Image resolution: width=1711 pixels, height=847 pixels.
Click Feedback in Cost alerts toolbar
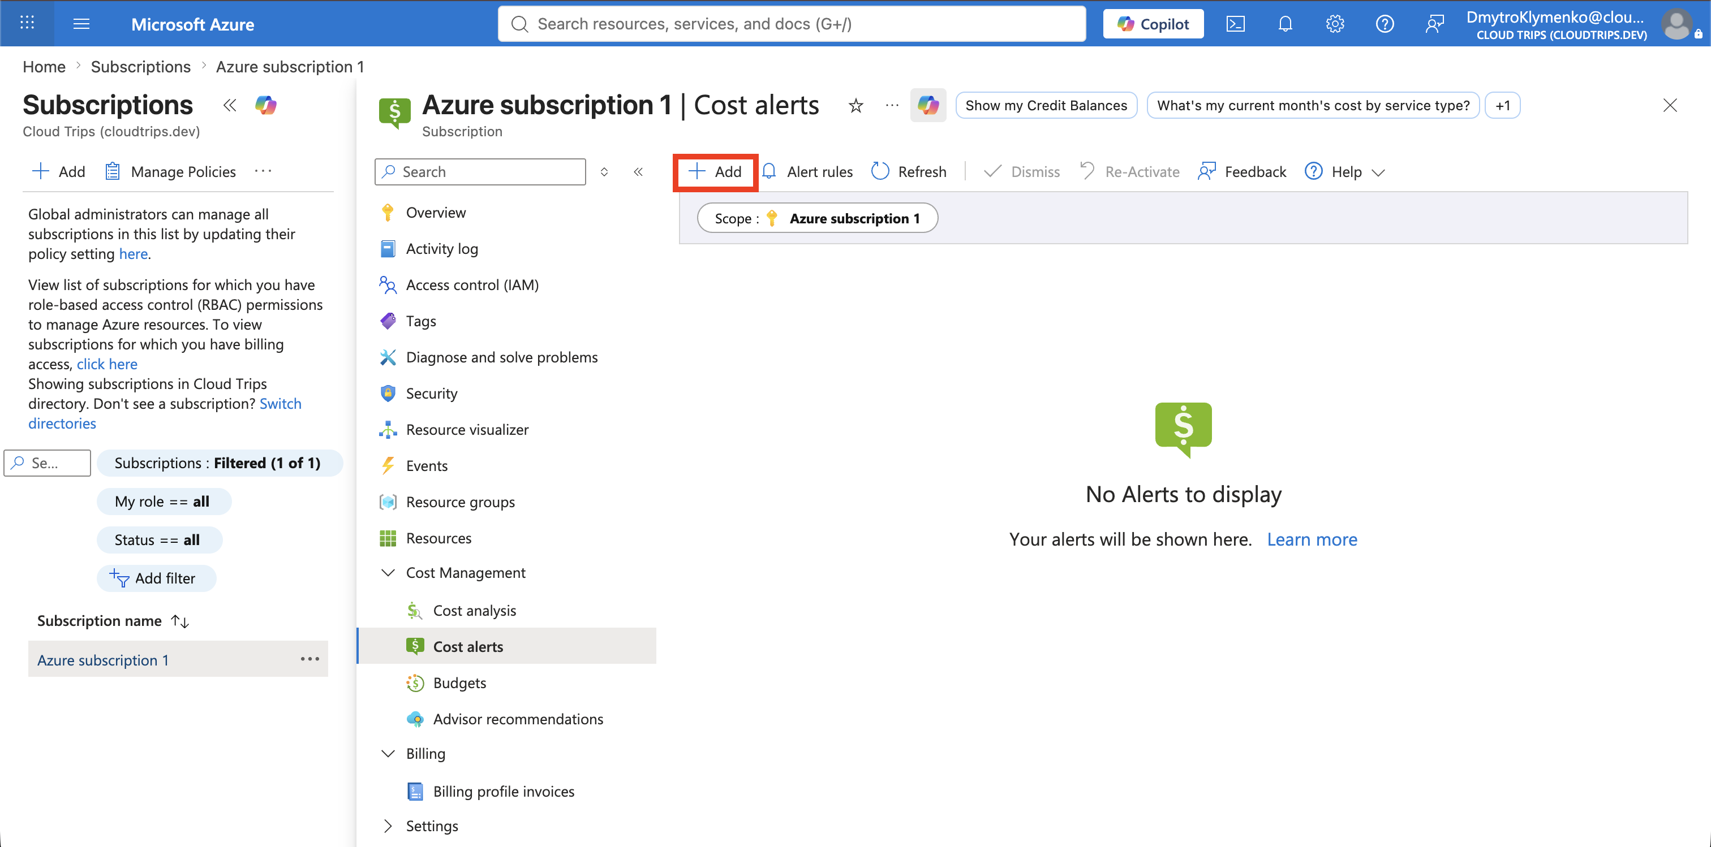pyautogui.click(x=1242, y=171)
